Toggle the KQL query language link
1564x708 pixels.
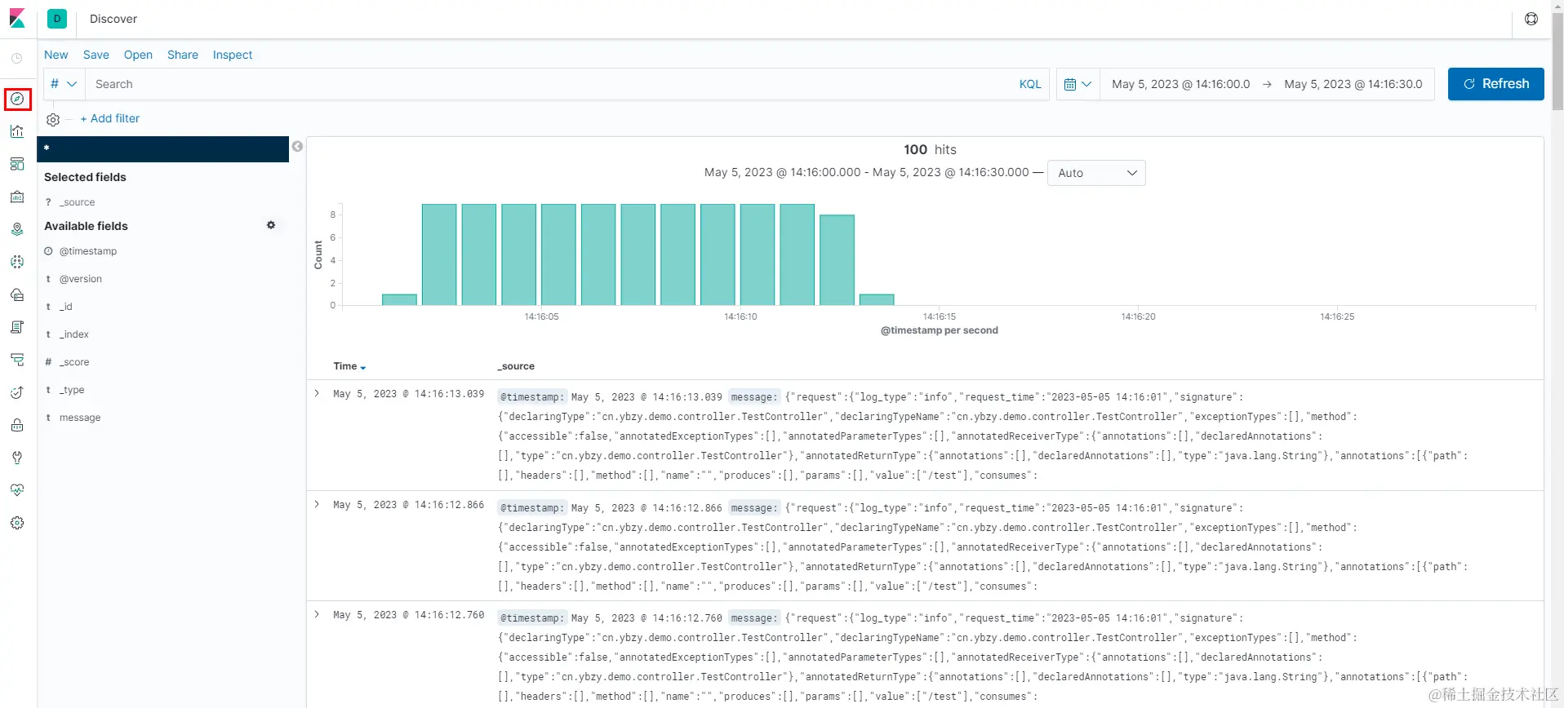1030,84
